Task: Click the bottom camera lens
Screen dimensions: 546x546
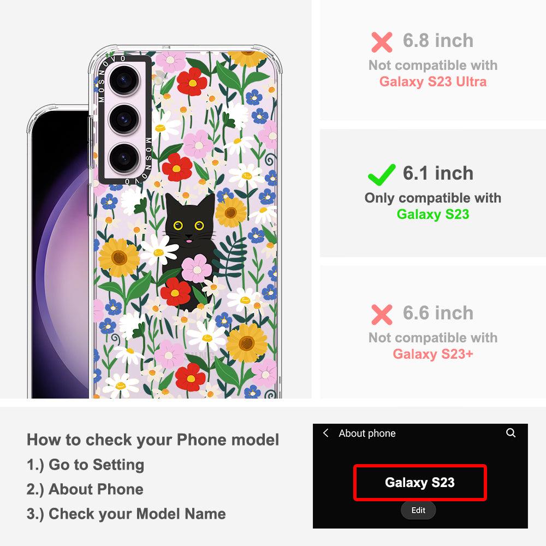Action: pyautogui.click(x=124, y=158)
